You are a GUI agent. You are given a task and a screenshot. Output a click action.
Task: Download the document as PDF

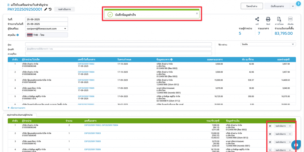pyautogui.click(x=279, y=19)
